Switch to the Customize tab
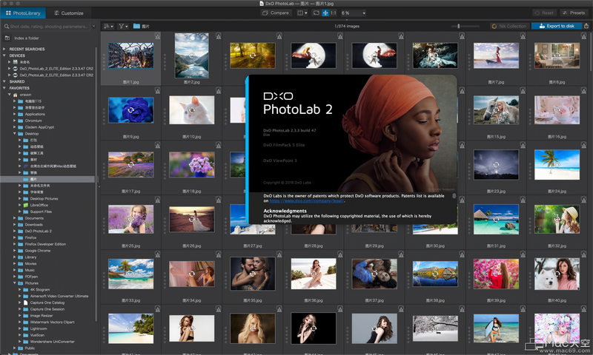 [68, 13]
